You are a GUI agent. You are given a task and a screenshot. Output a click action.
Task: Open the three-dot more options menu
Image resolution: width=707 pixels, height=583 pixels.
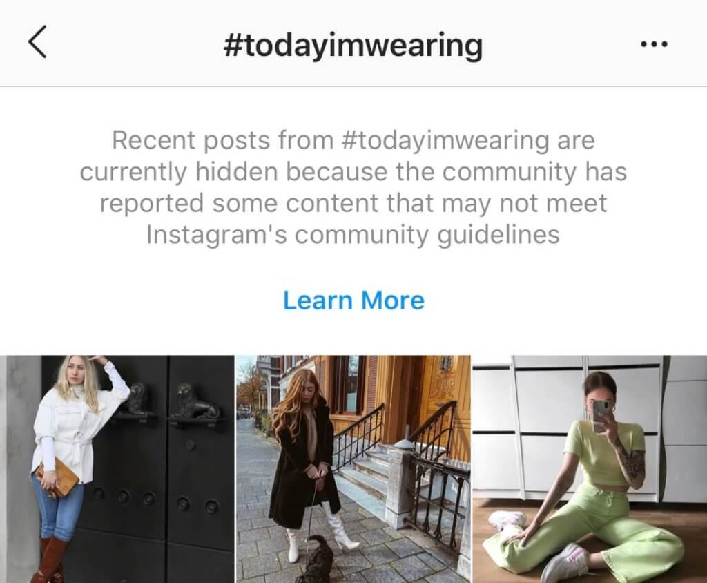[654, 44]
